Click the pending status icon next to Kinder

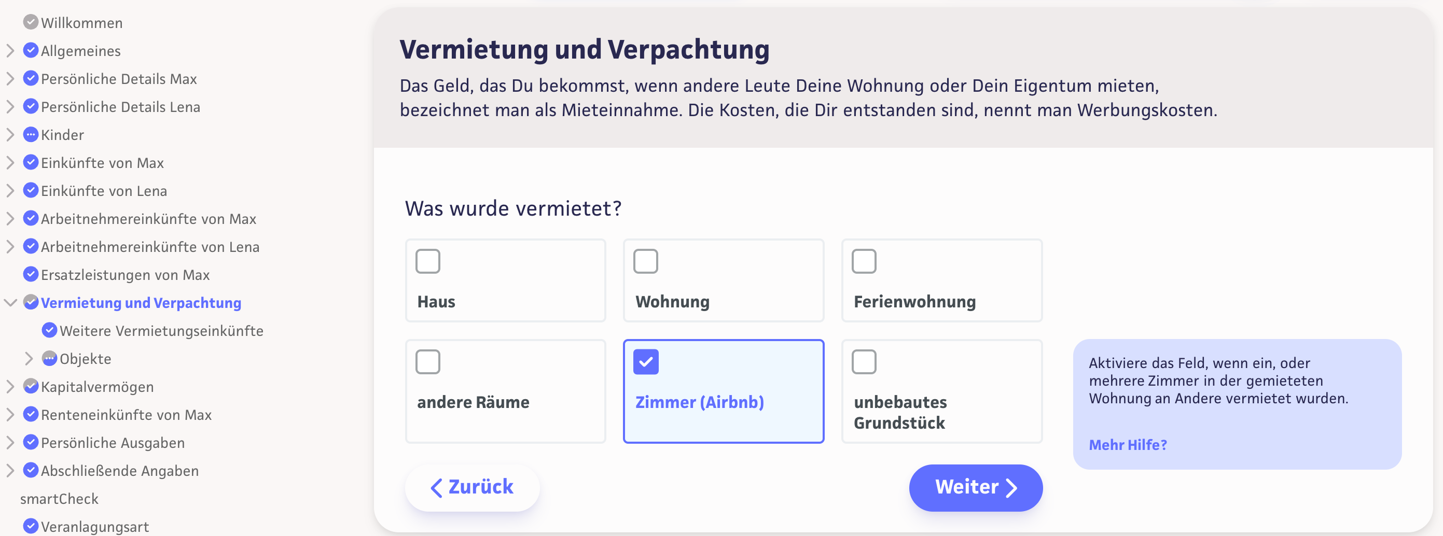[x=31, y=134]
